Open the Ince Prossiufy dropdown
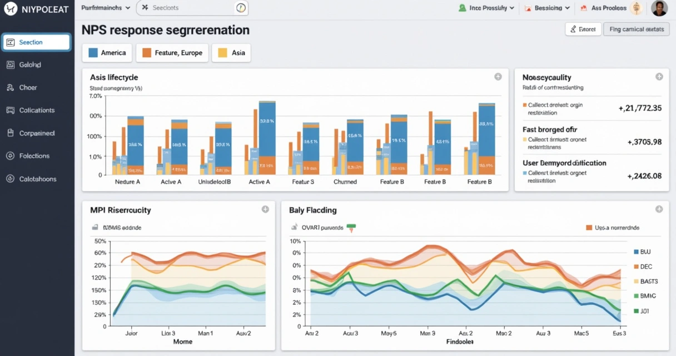This screenshot has width=676, height=356. (486, 8)
